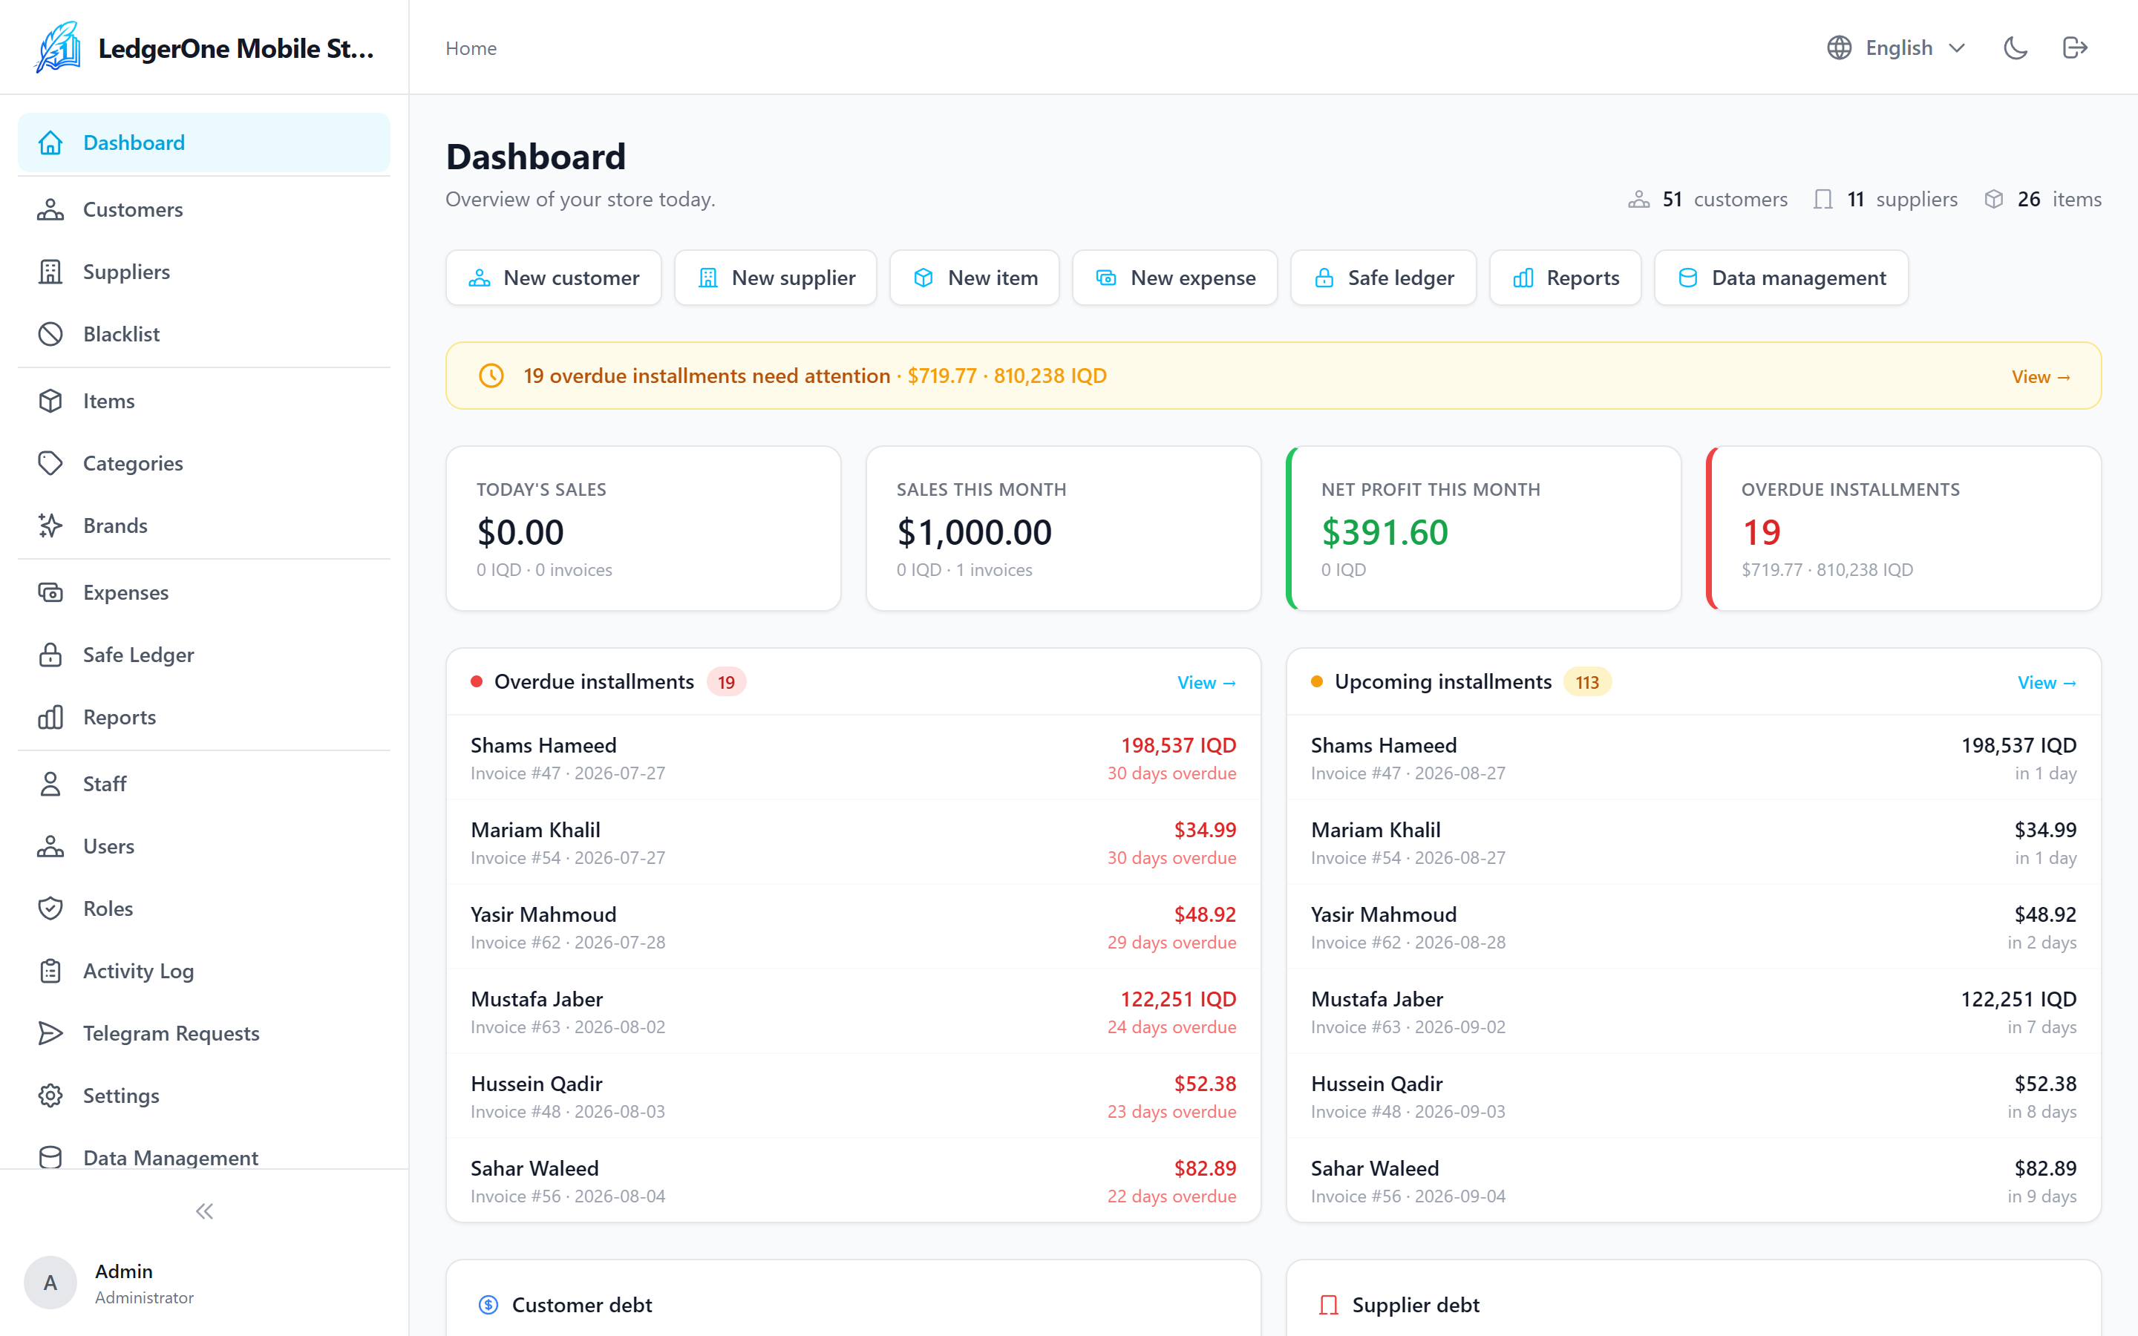This screenshot has width=2138, height=1336.
Task: Click the Expenses sidebar icon
Action: 50,592
